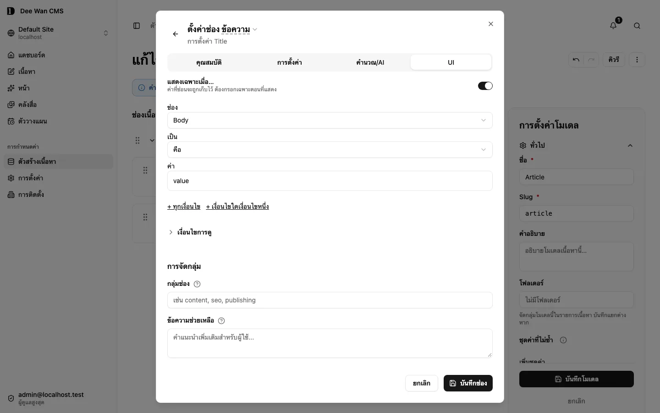Switch to the คุณสมบัติ tab
660x413 pixels.
(209, 62)
